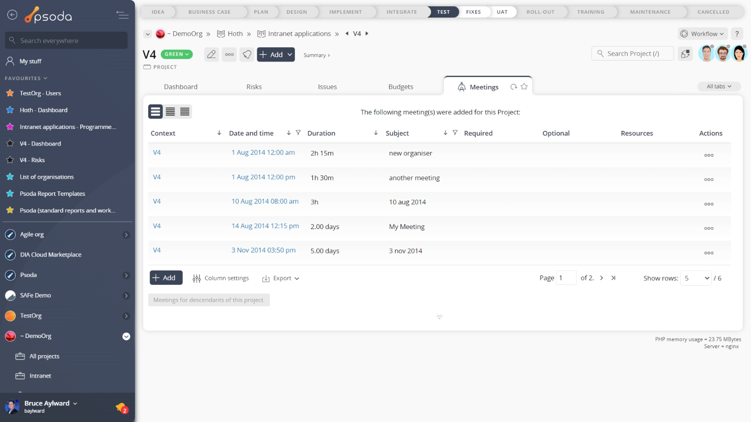Select the FIXES workflow stage

(473, 12)
